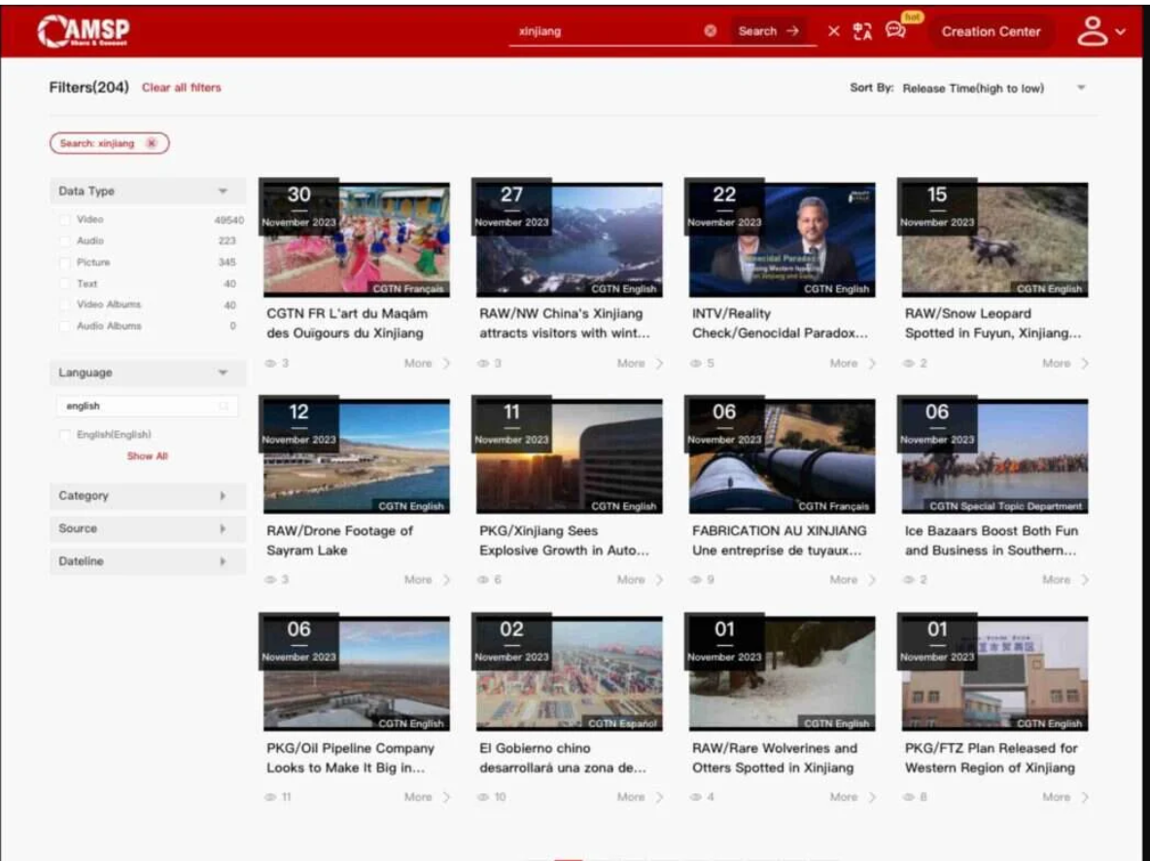Image resolution: width=1150 pixels, height=861 pixels.
Task: Toggle the Video data type checkbox
Action: pos(64,220)
